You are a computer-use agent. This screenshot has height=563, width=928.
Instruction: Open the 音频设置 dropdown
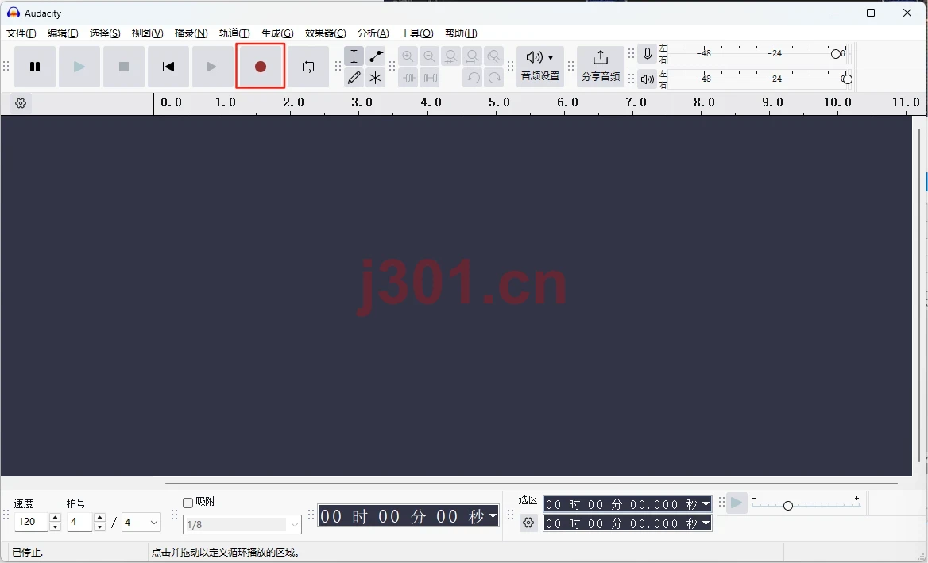pyautogui.click(x=539, y=66)
